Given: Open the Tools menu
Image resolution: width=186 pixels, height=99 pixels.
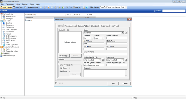Looking at the screenshot, I should point(32,5).
